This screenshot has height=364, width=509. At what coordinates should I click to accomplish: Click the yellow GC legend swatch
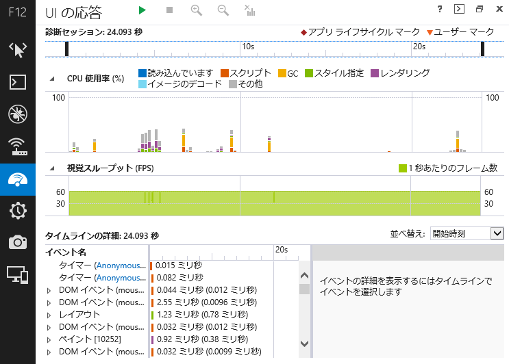pos(282,73)
